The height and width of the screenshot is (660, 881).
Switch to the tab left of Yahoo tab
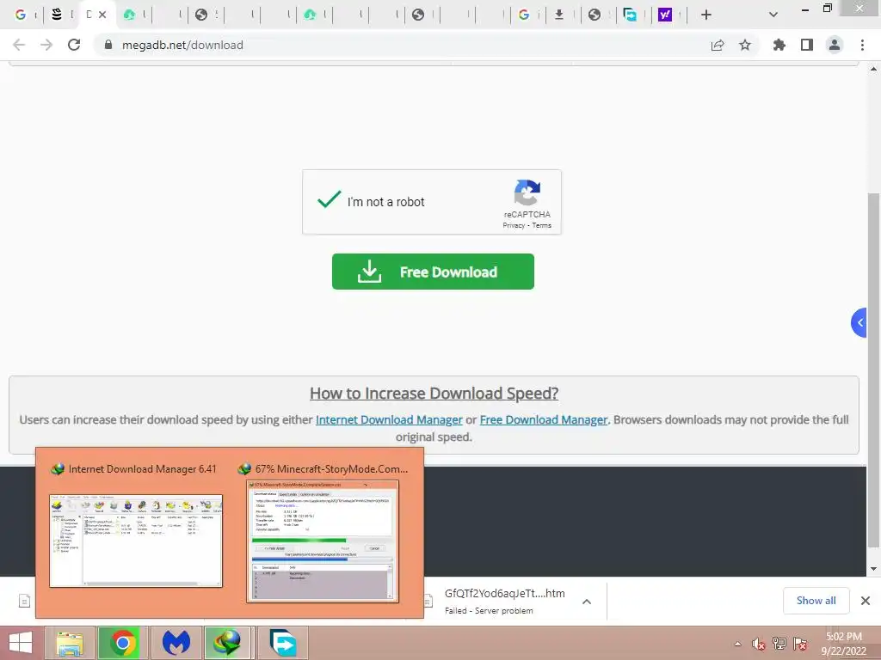click(630, 15)
